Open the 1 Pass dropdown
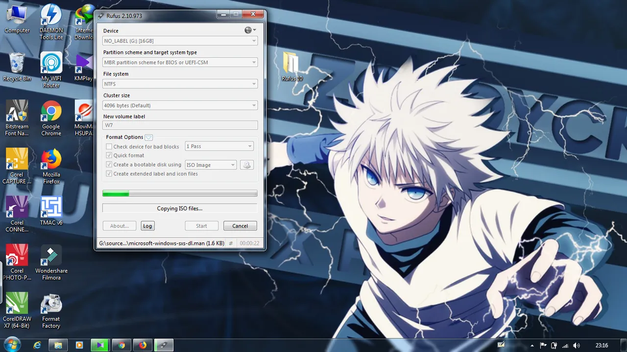The height and width of the screenshot is (352, 627). point(219,146)
